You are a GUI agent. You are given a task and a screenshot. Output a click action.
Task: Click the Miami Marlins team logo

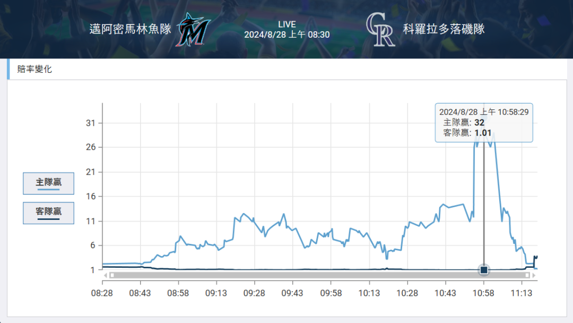click(x=193, y=29)
